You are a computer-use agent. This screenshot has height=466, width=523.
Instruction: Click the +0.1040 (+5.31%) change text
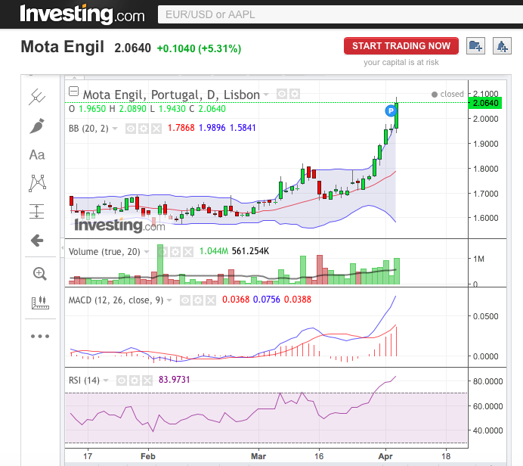point(199,48)
